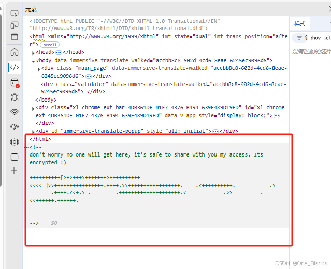
Task: Add more tools with plus icon
Action: point(14,171)
